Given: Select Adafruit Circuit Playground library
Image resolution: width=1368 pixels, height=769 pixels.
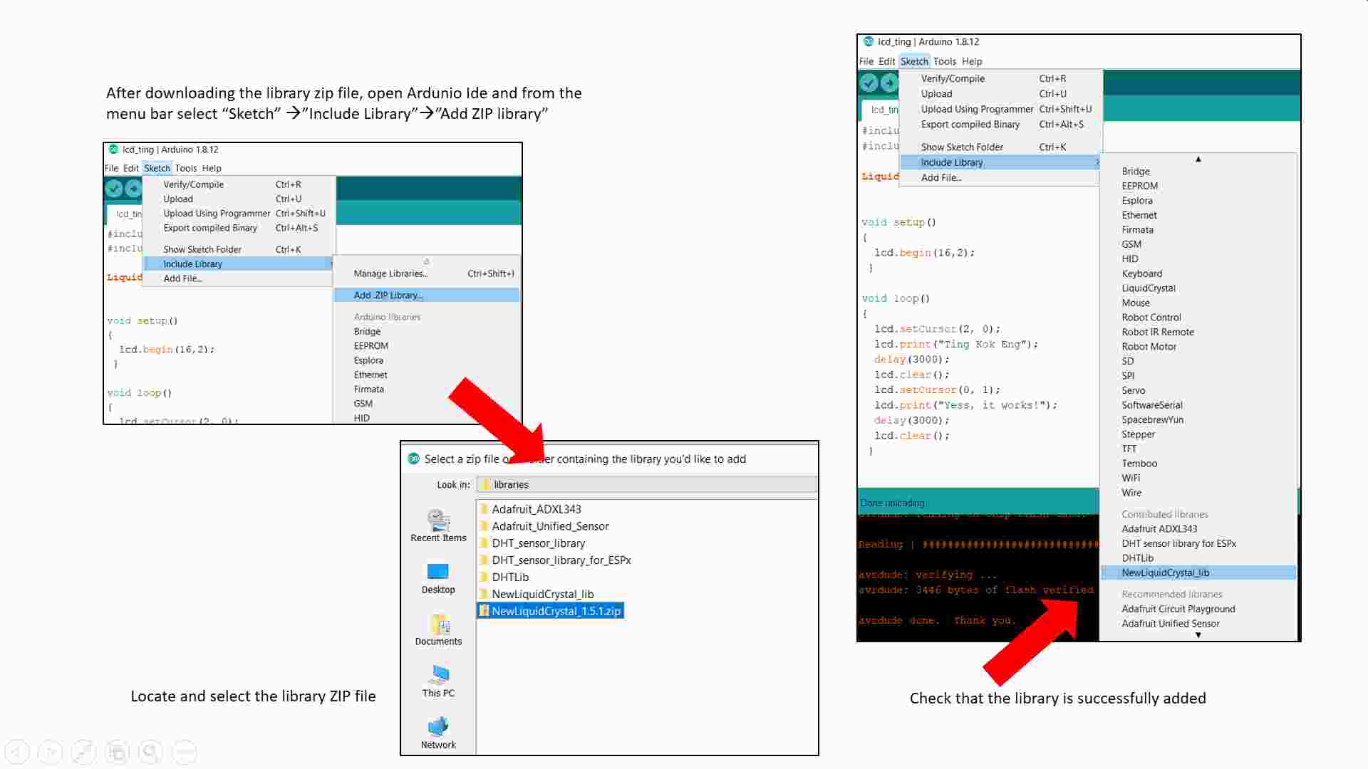Looking at the screenshot, I should (1198, 609).
